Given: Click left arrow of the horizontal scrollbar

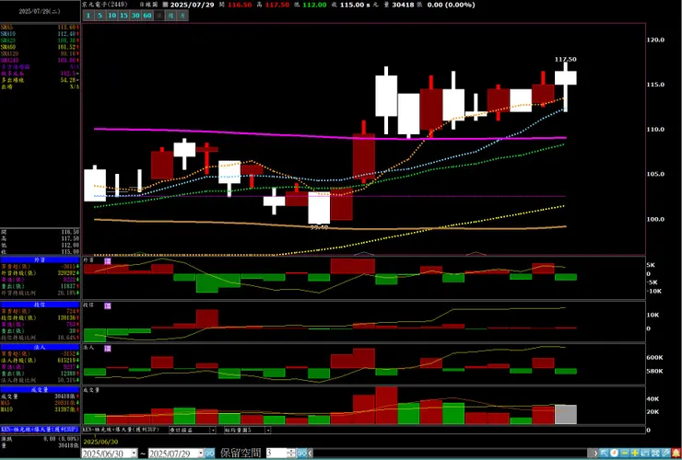Looking at the screenshot, I should coord(310,453).
